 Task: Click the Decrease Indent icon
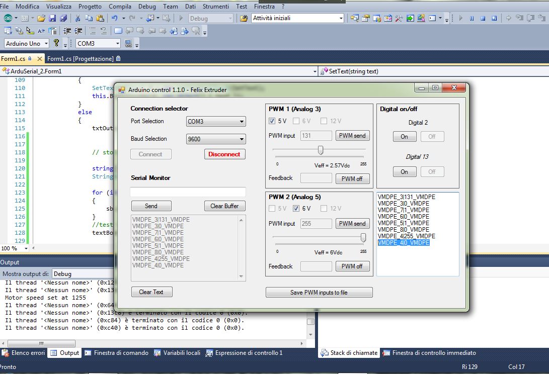[67, 31]
